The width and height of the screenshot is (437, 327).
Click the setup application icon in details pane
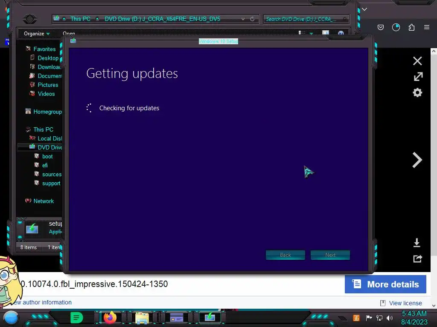[32, 229]
